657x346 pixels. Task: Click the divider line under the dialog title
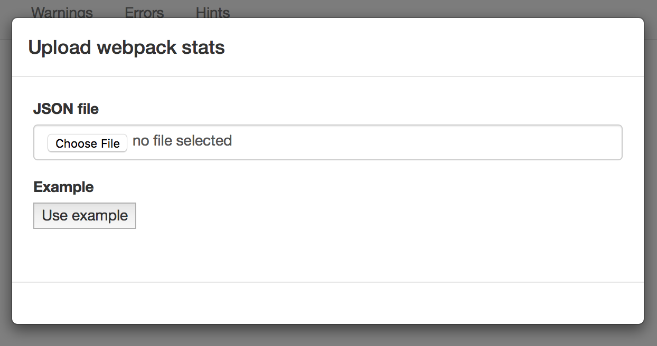coord(327,76)
